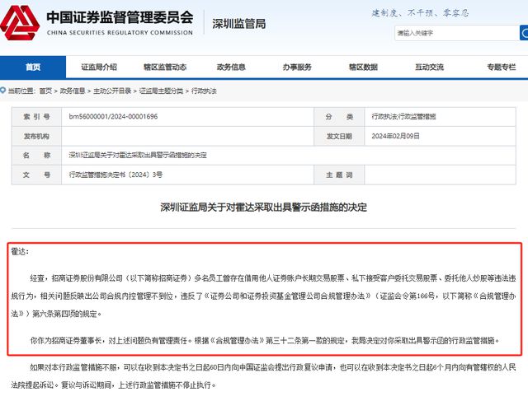Go to 行政执法 in the breadcrumb
Viewport: 528px width, 401px height.
click(204, 91)
